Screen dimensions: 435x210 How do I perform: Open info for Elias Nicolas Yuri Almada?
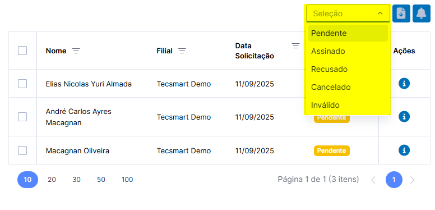click(x=404, y=83)
